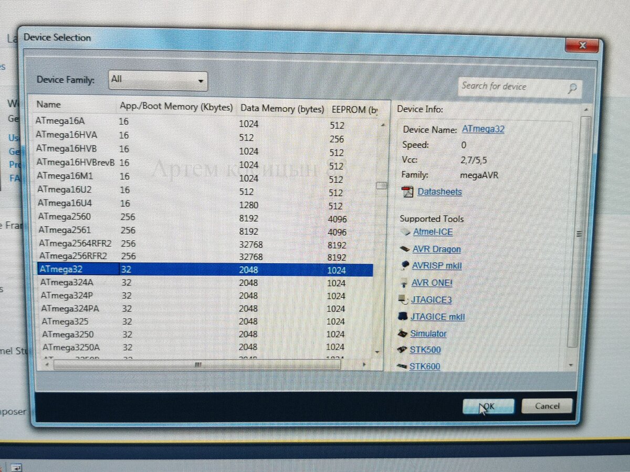This screenshot has height=472, width=630.
Task: Select the ATmega3250 row
Action: tap(205, 334)
